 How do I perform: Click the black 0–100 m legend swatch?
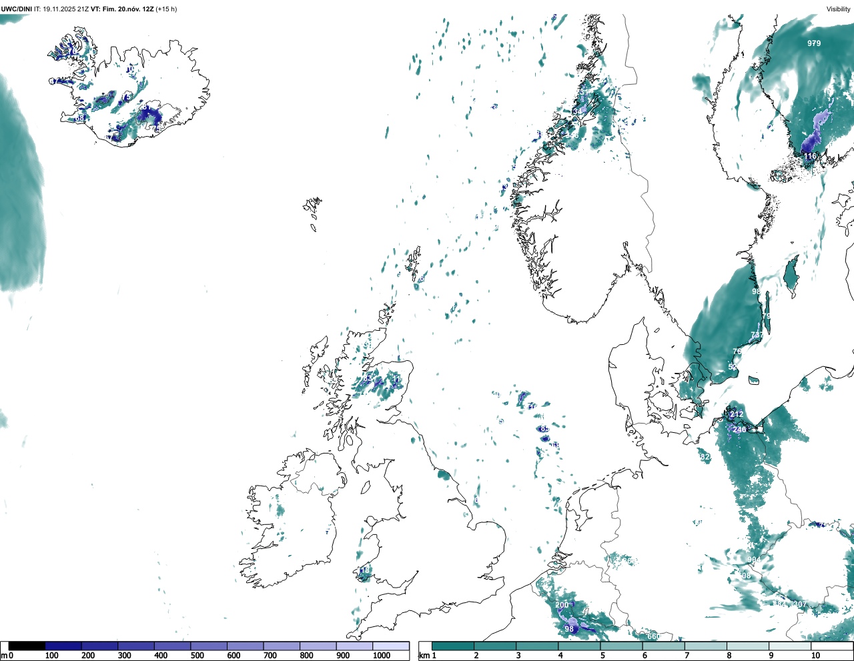click(27, 646)
